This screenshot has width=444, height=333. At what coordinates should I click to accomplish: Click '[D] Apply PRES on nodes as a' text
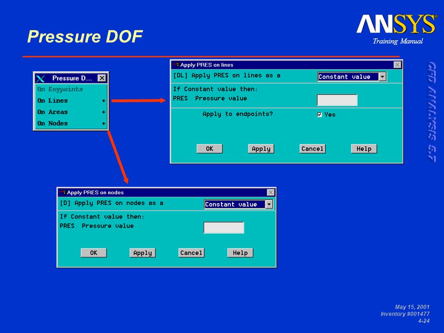[111, 203]
